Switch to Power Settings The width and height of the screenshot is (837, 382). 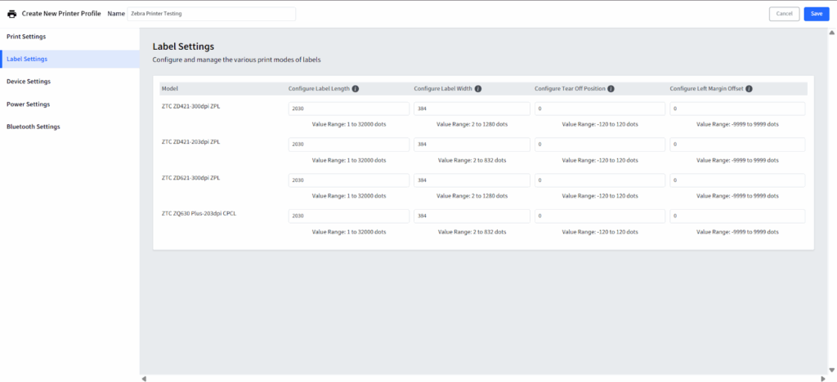click(x=28, y=104)
